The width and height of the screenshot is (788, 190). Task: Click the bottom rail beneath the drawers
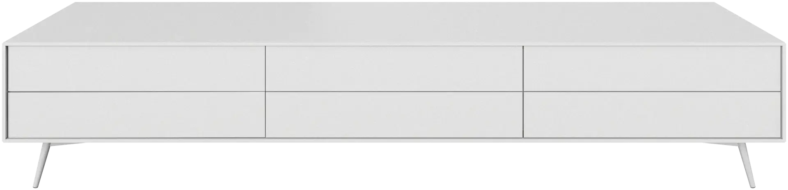pyautogui.click(x=394, y=140)
